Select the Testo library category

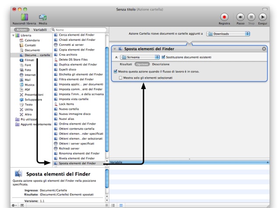28,104
